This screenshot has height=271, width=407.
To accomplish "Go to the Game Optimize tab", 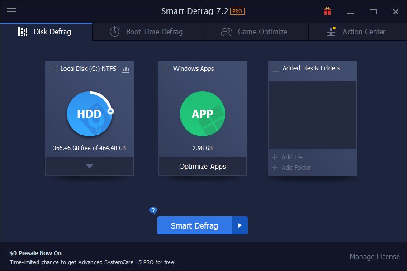I will click(x=256, y=32).
